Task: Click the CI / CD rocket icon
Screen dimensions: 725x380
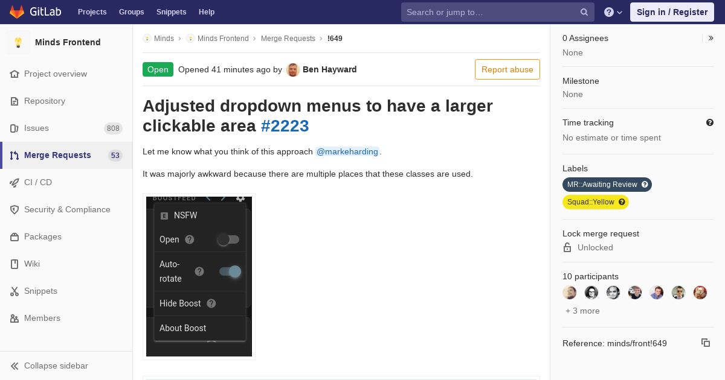Action: point(14,182)
